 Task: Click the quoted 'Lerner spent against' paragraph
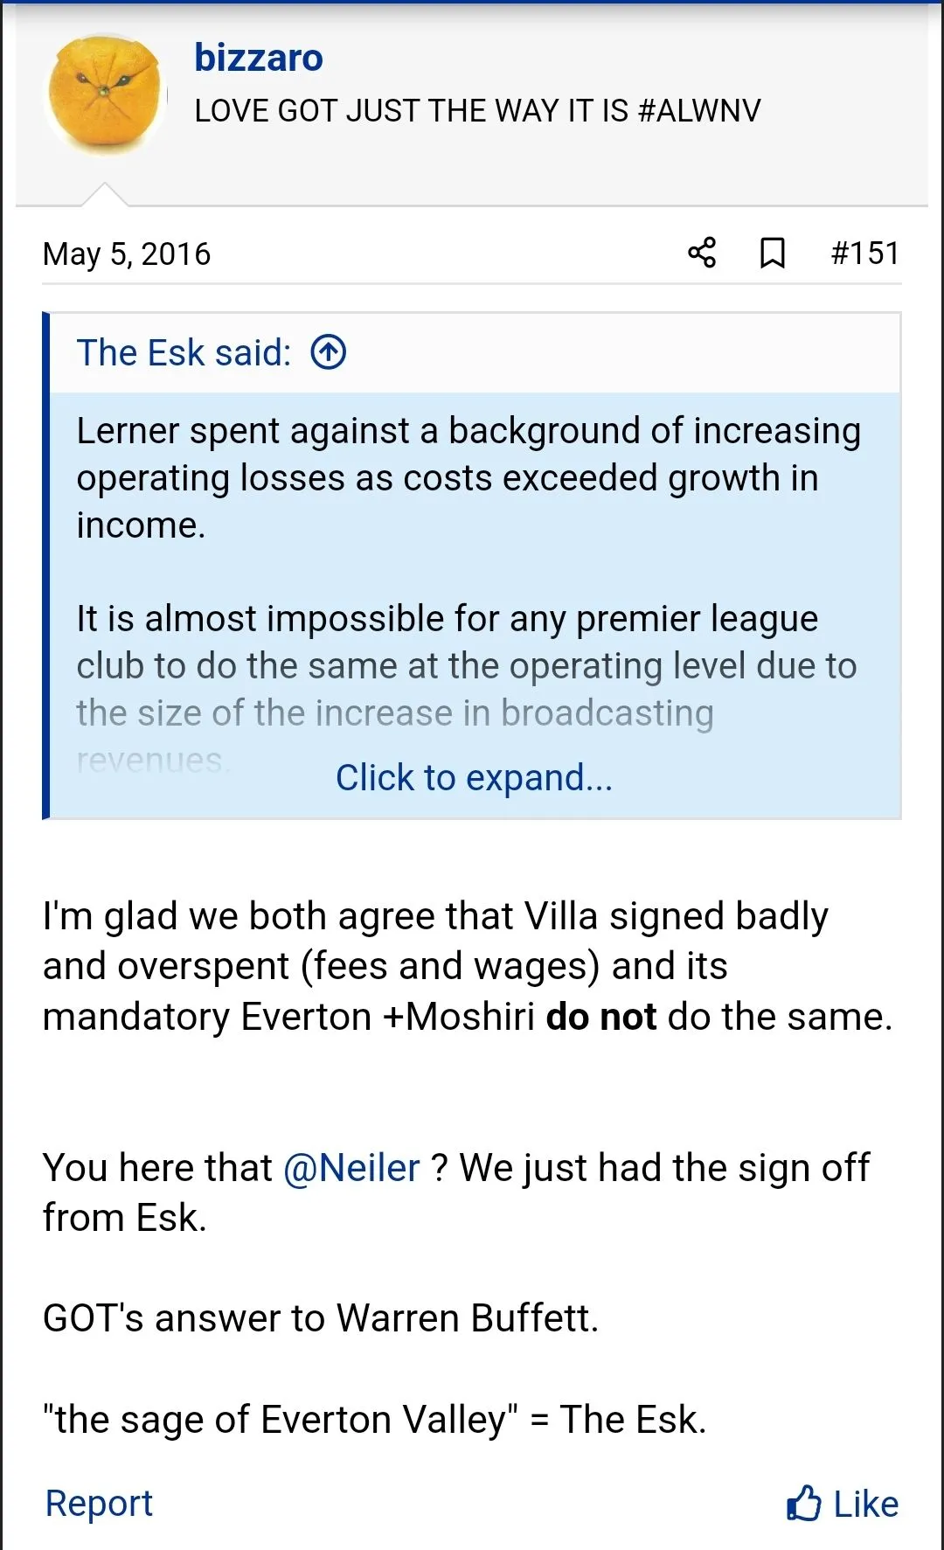click(469, 477)
